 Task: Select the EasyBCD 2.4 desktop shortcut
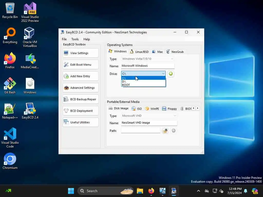click(30, 111)
